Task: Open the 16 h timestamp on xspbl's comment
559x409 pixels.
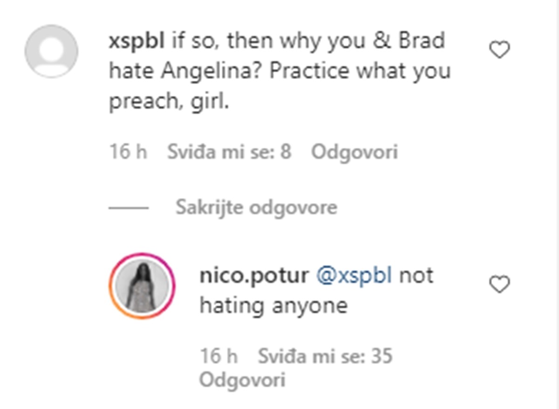Action: pyautogui.click(x=128, y=152)
